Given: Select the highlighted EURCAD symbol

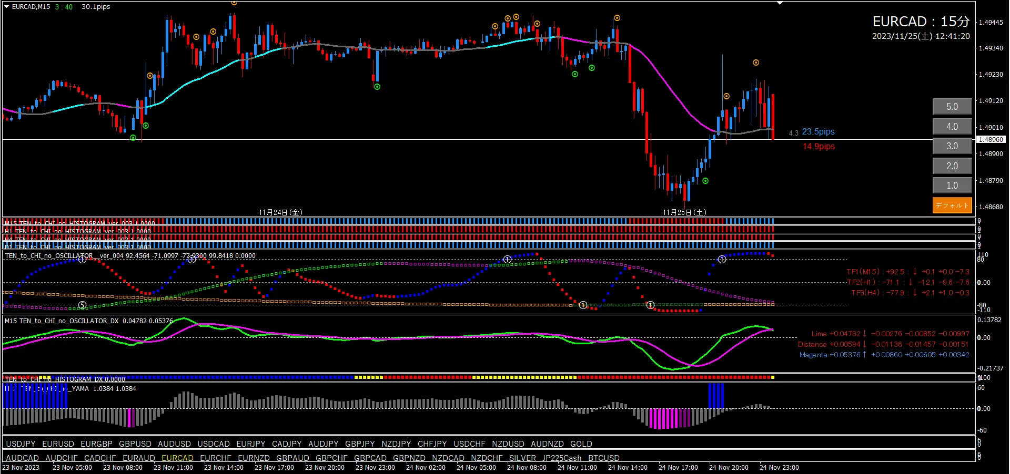Looking at the screenshot, I should 178,458.
